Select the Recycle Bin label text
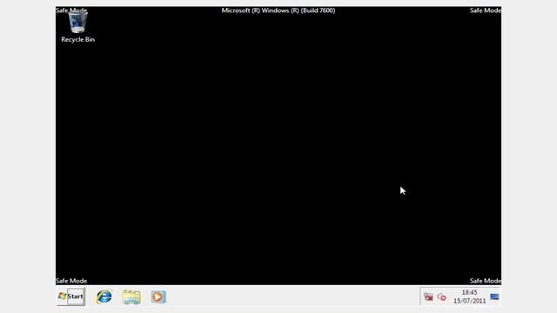 click(77, 39)
